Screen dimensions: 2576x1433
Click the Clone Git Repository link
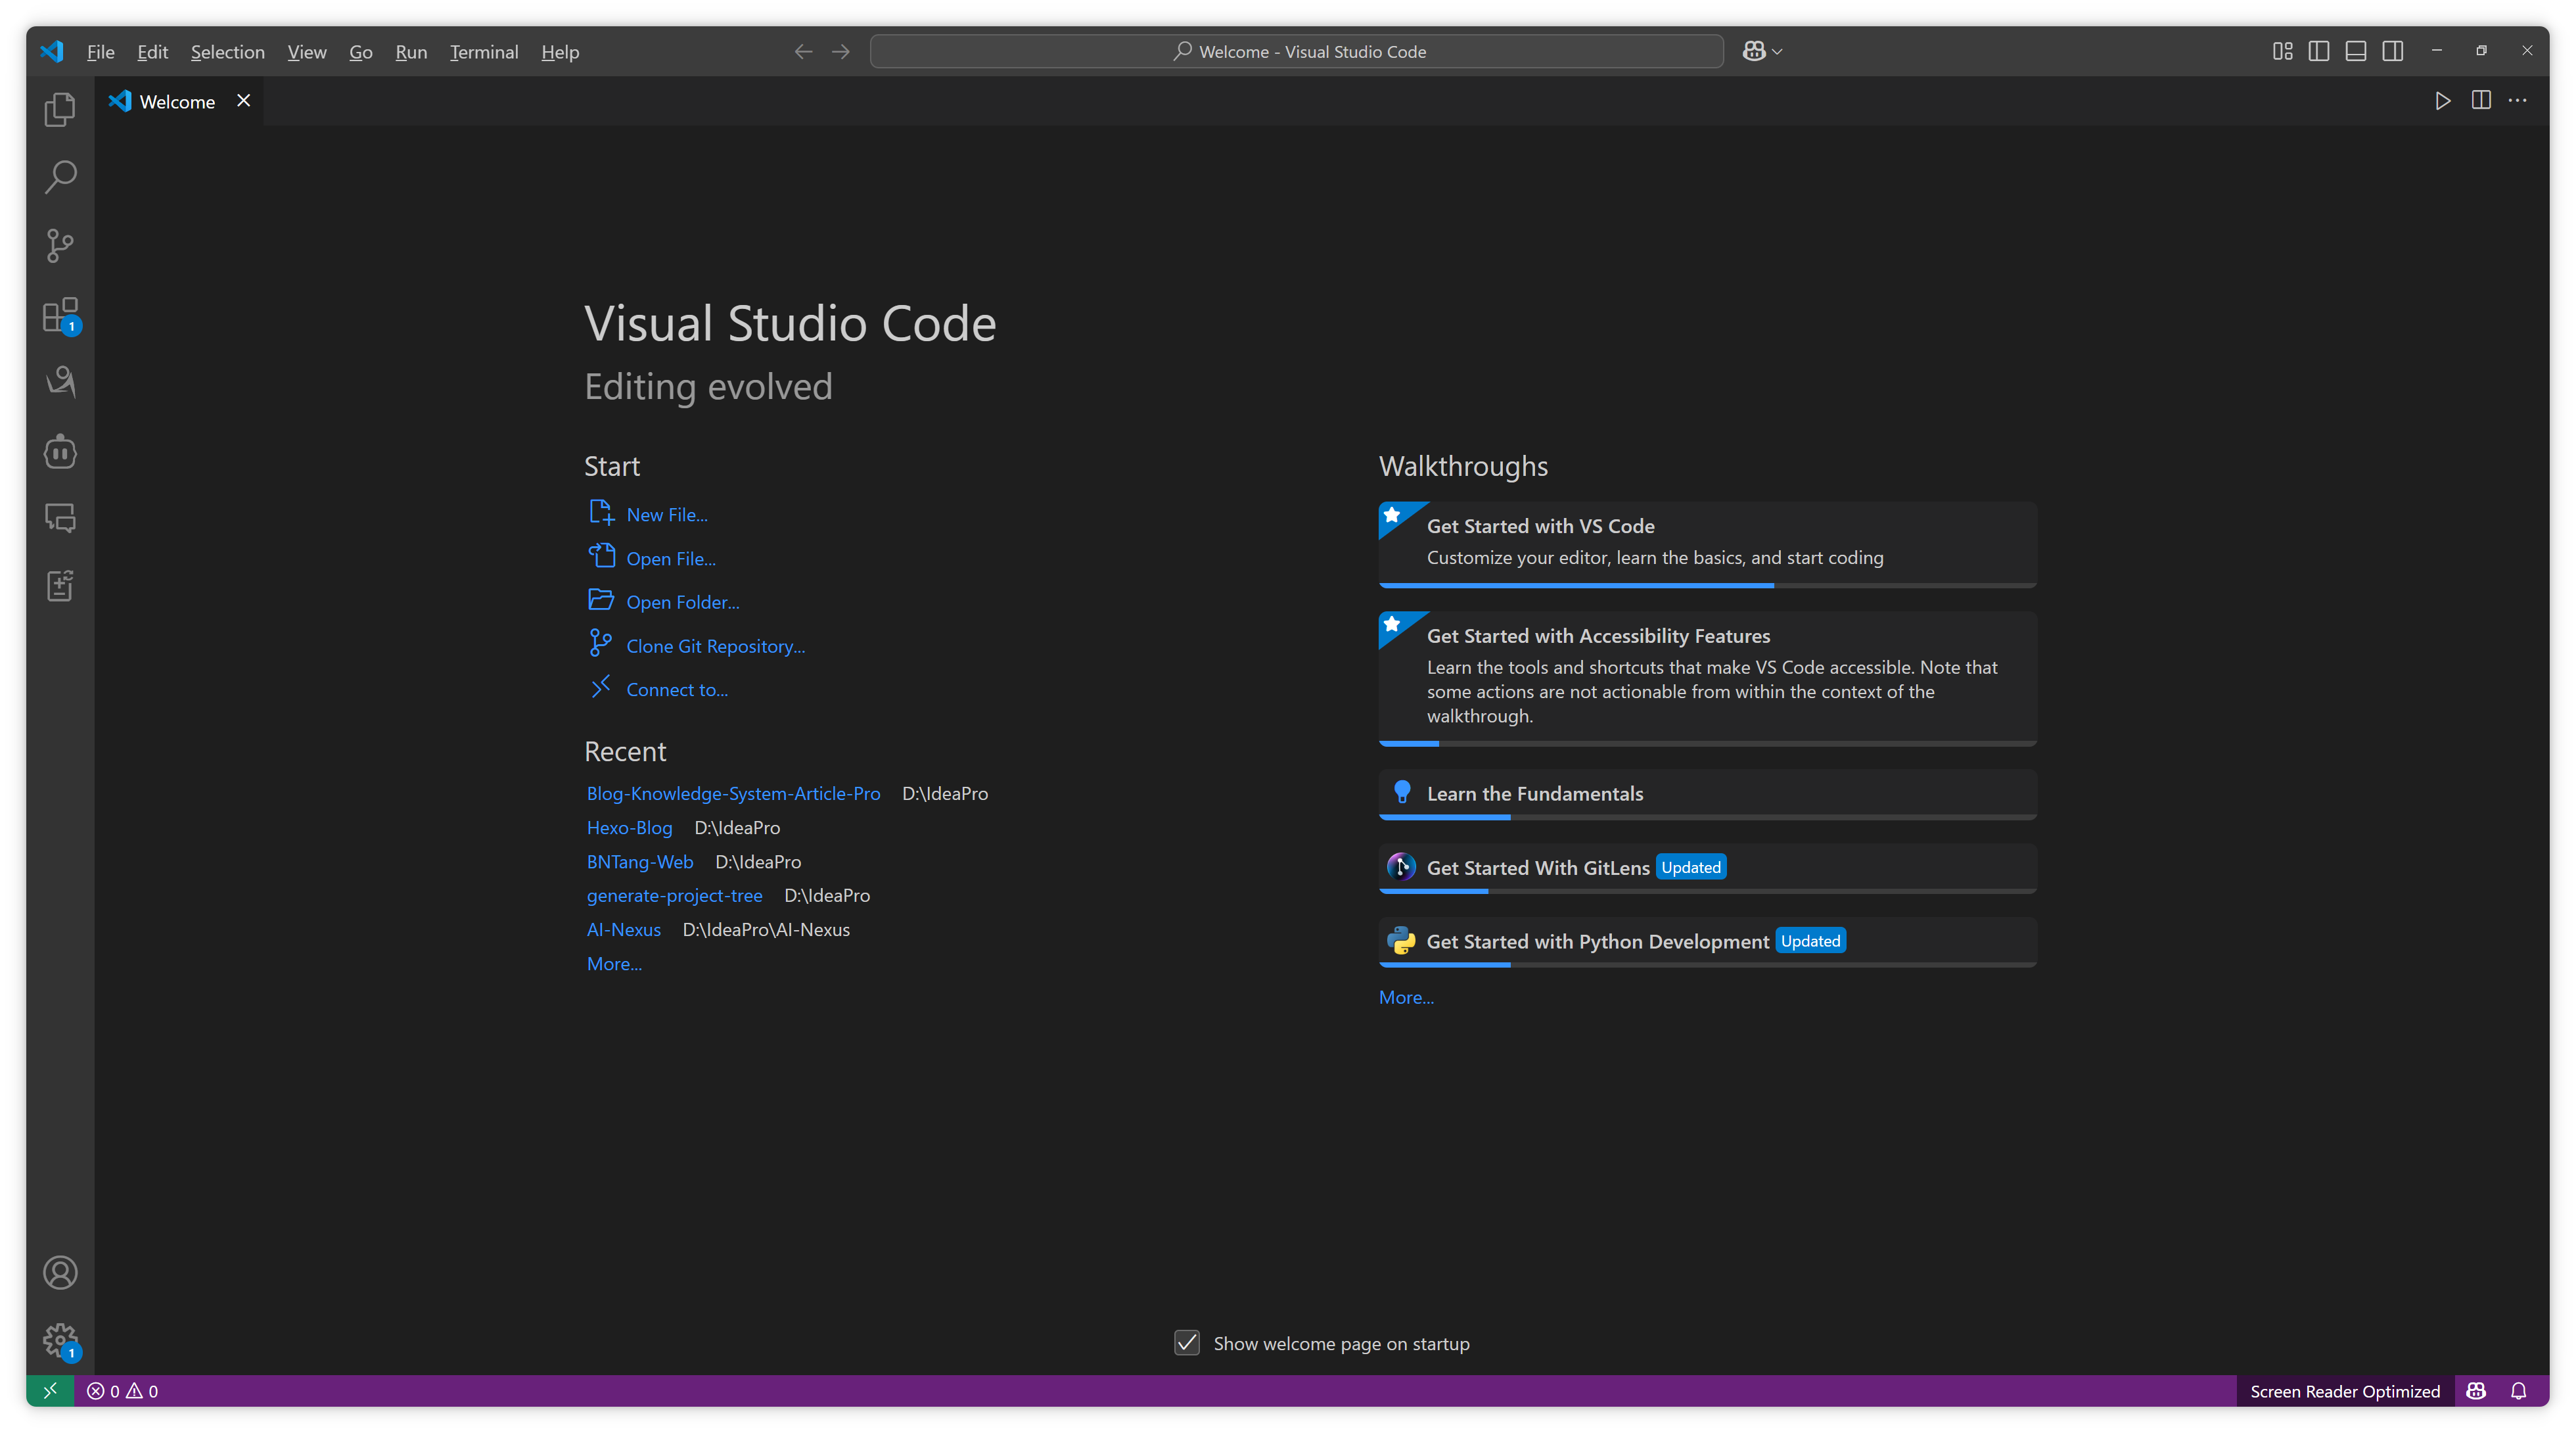(715, 646)
